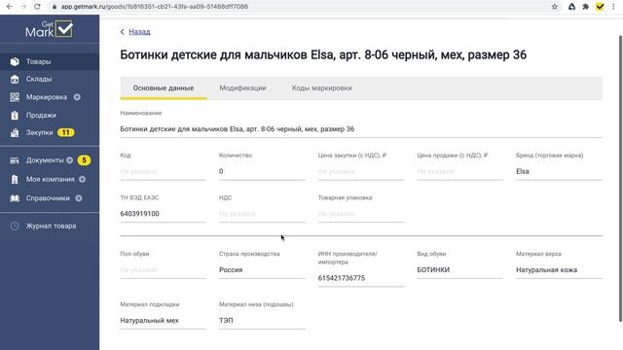This screenshot has height=350, width=623.
Task: Bookmark page with the star icon
Action: point(555,7)
